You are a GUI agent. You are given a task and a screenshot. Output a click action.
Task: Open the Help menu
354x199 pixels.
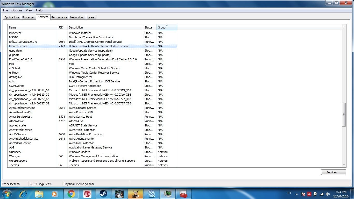coord(39,10)
